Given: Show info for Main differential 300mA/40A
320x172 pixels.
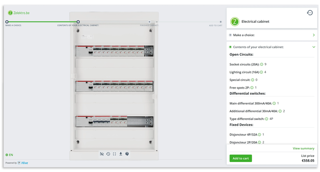Looking at the screenshot, I should coord(274,103).
